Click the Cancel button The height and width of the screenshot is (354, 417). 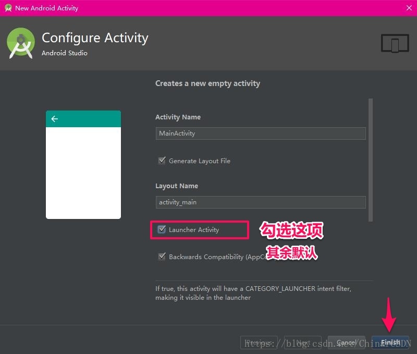pyautogui.click(x=346, y=343)
